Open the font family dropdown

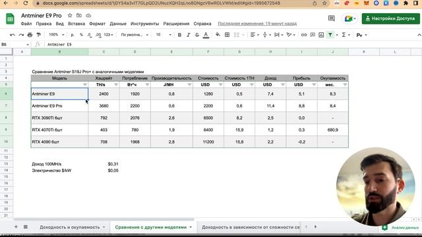[135, 35]
